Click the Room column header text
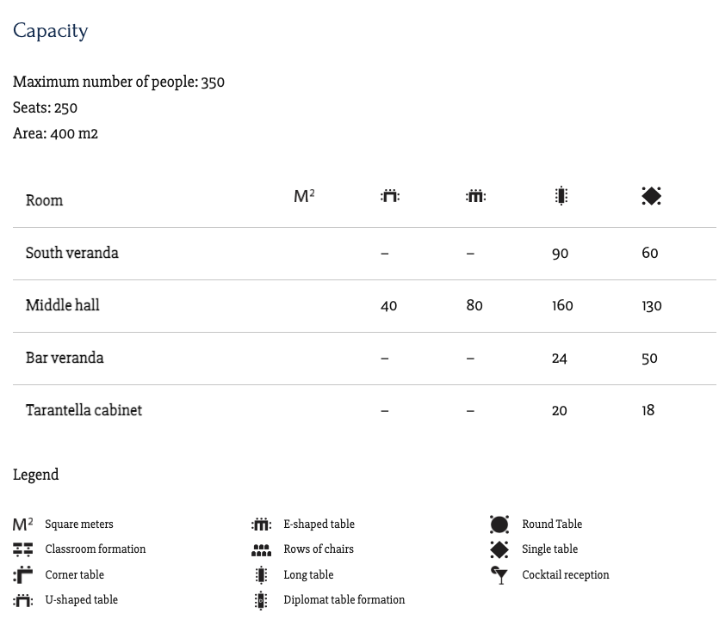This screenshot has height=644, width=719. tap(45, 200)
